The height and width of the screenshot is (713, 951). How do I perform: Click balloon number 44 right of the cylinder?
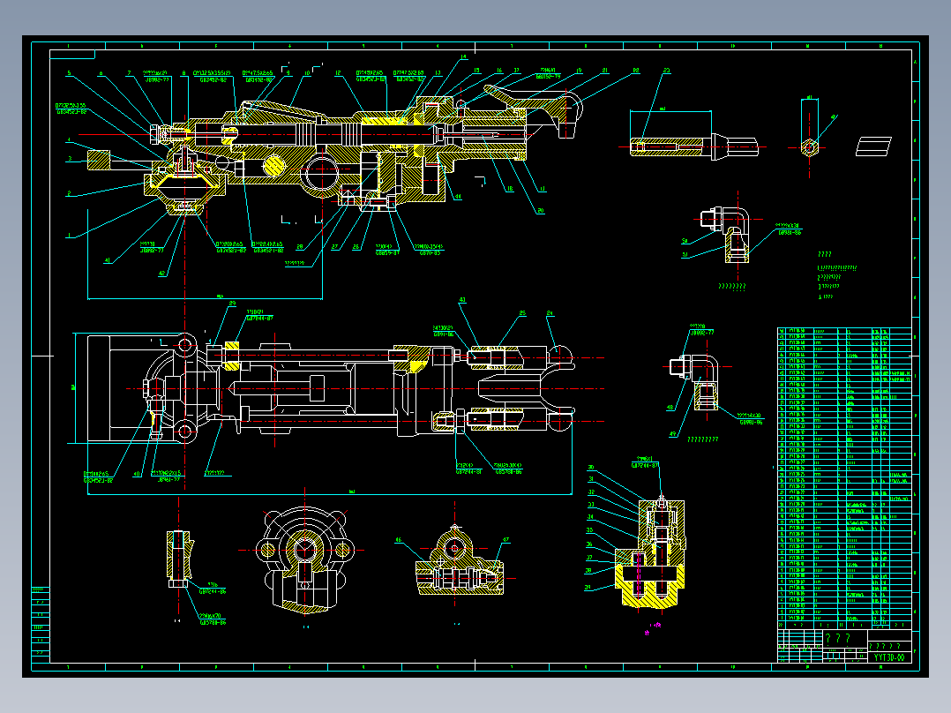tap(458, 197)
